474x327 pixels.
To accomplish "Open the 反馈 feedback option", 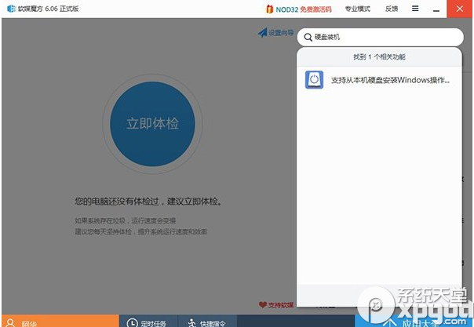I will pos(392,9).
